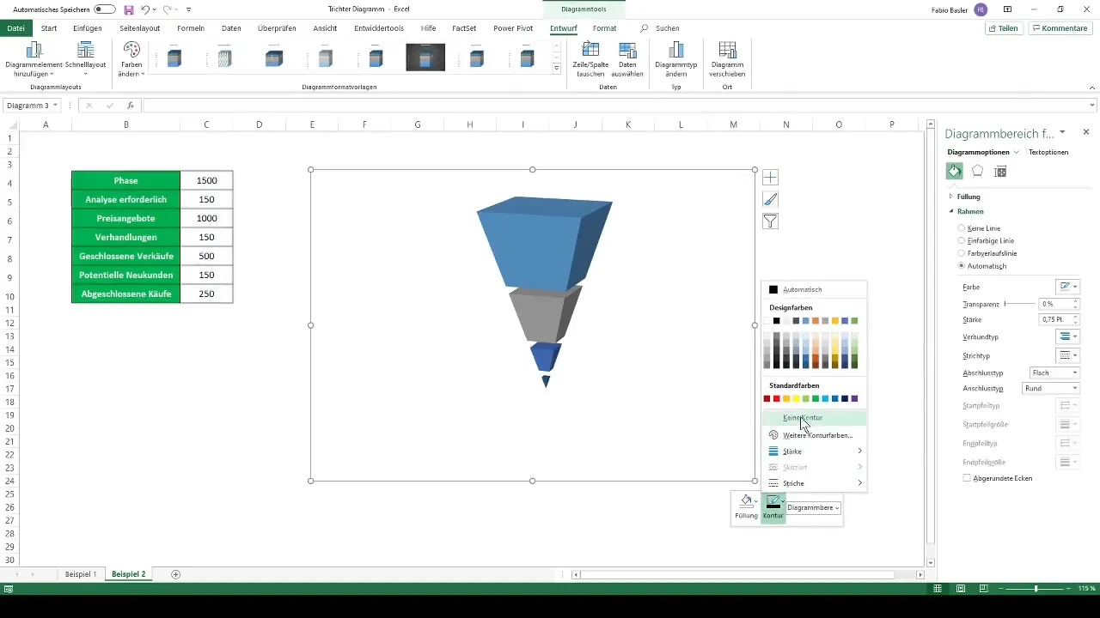Switch to Textoptionen tab
This screenshot has height=618, width=1100.
[x=1048, y=152]
